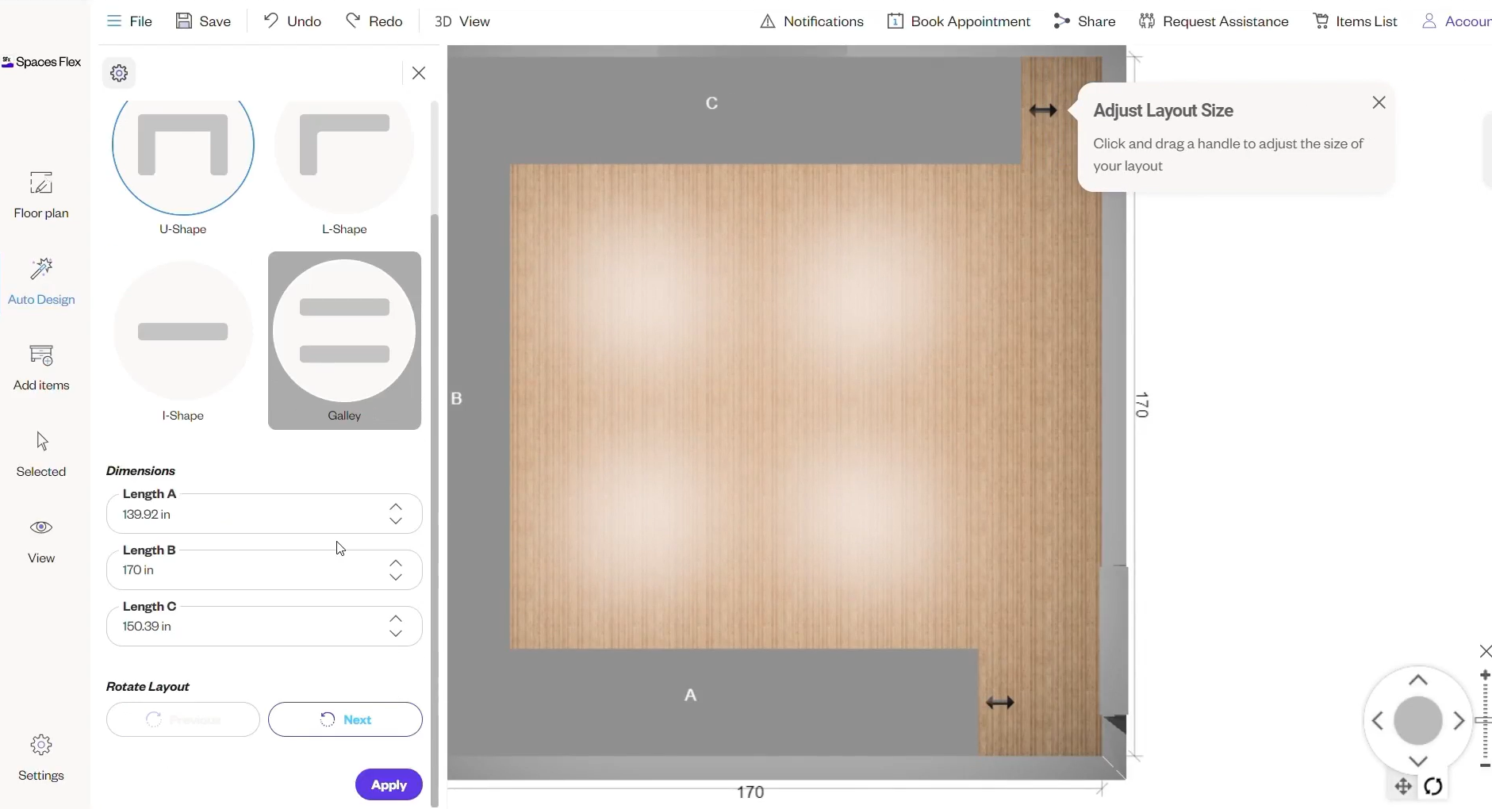
Task: Decrease Length C with the down arrow
Action: coord(396,634)
